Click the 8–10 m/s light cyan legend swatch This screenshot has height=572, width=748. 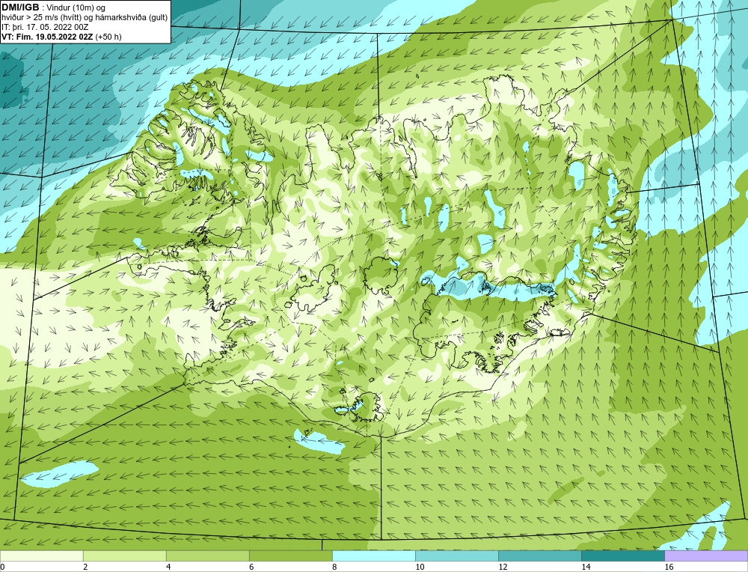(373, 556)
